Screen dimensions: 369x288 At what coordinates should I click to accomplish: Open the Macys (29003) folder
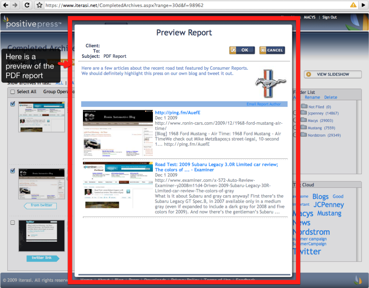320,121
